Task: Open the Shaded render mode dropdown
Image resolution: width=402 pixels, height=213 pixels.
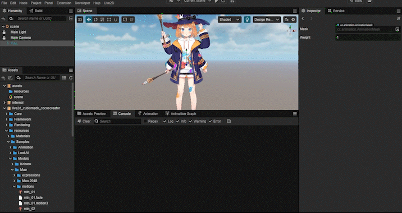Action: point(230,20)
